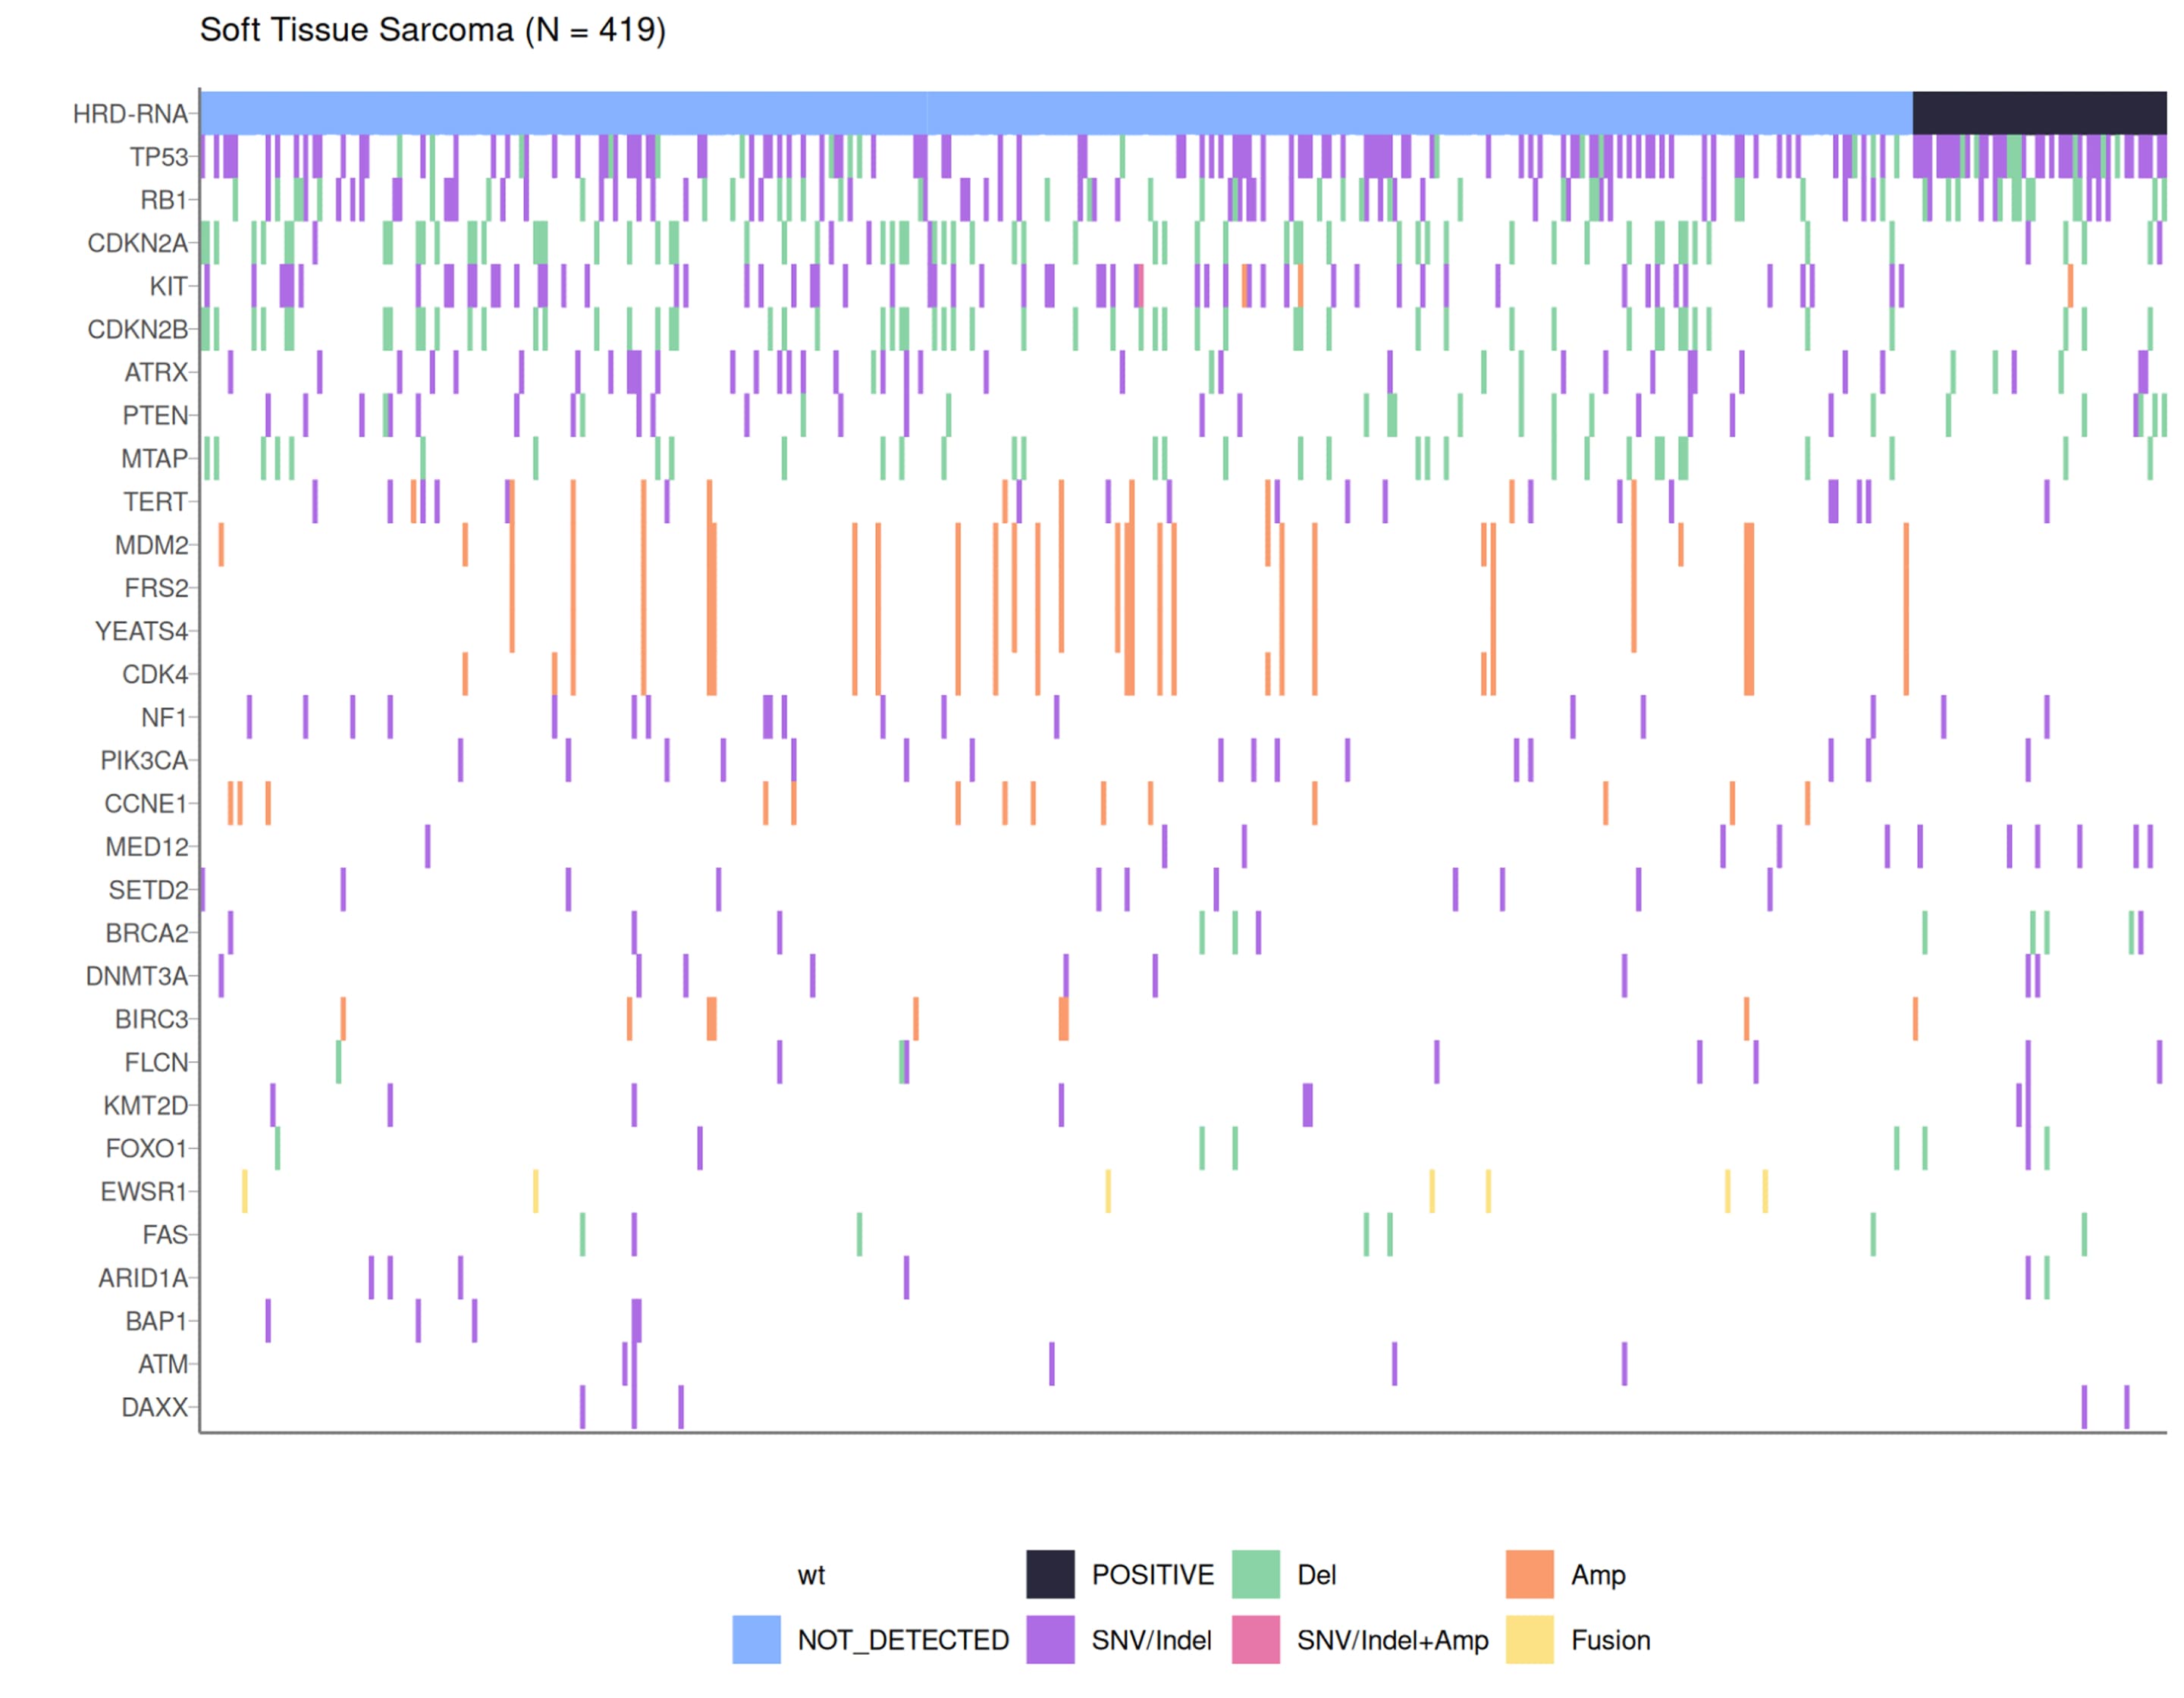
Task: Choose the "FOXO1" row label
Action: (x=146, y=1148)
